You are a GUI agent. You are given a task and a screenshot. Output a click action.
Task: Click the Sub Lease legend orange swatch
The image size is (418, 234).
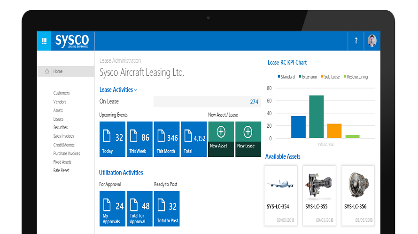[322, 76]
